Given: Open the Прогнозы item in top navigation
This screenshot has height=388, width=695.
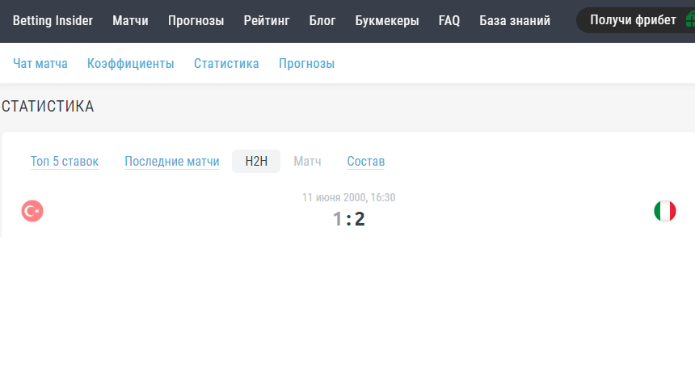Looking at the screenshot, I should click(196, 20).
